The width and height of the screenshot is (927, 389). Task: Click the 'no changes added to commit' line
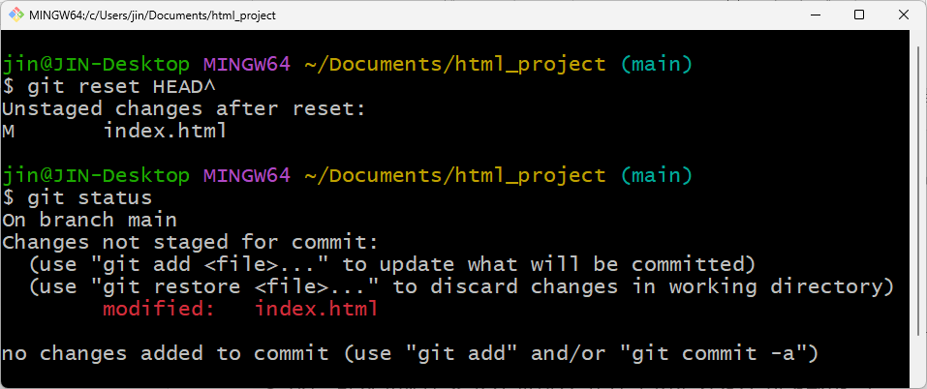[410, 353]
